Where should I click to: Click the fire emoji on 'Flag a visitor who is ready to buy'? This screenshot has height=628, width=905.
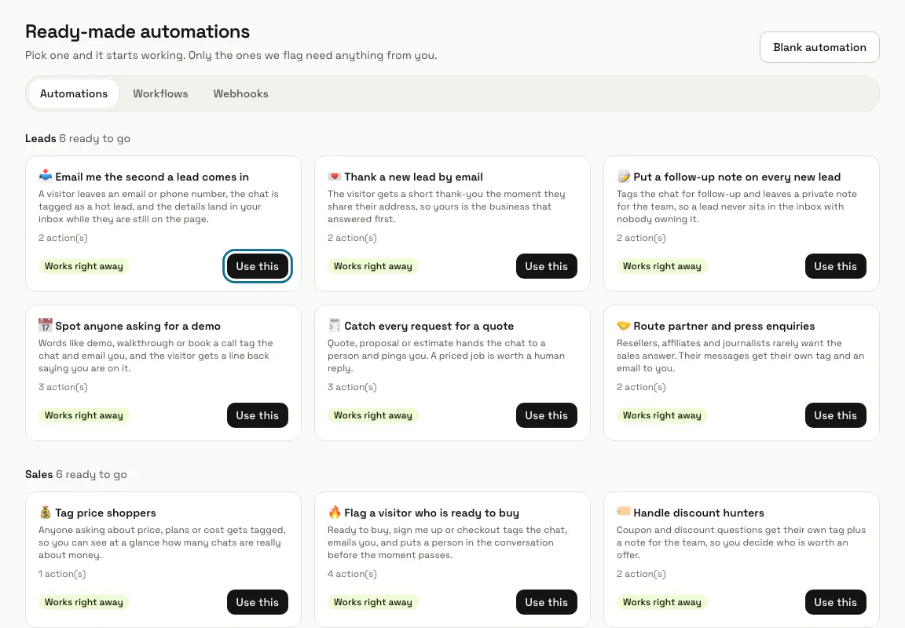pyautogui.click(x=334, y=512)
